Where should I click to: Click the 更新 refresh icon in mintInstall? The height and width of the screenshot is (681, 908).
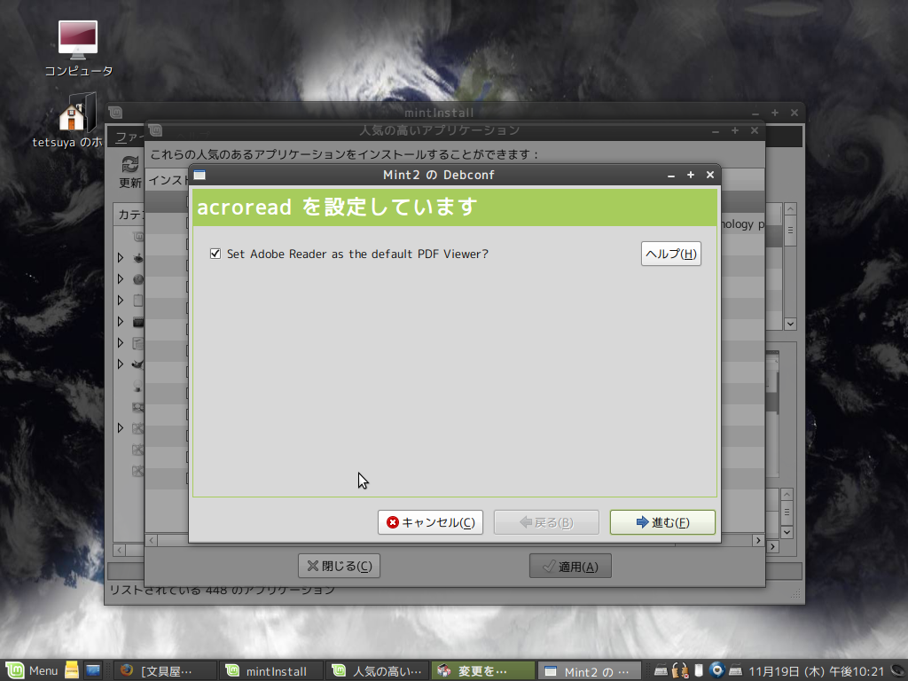(x=130, y=165)
